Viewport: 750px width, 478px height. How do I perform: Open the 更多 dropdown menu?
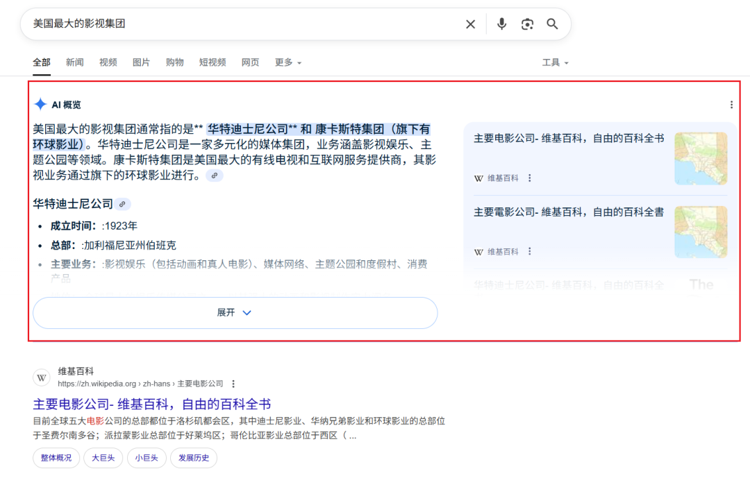pyautogui.click(x=288, y=62)
